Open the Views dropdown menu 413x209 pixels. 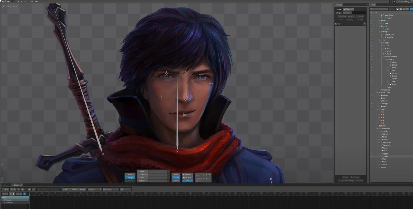406,2
